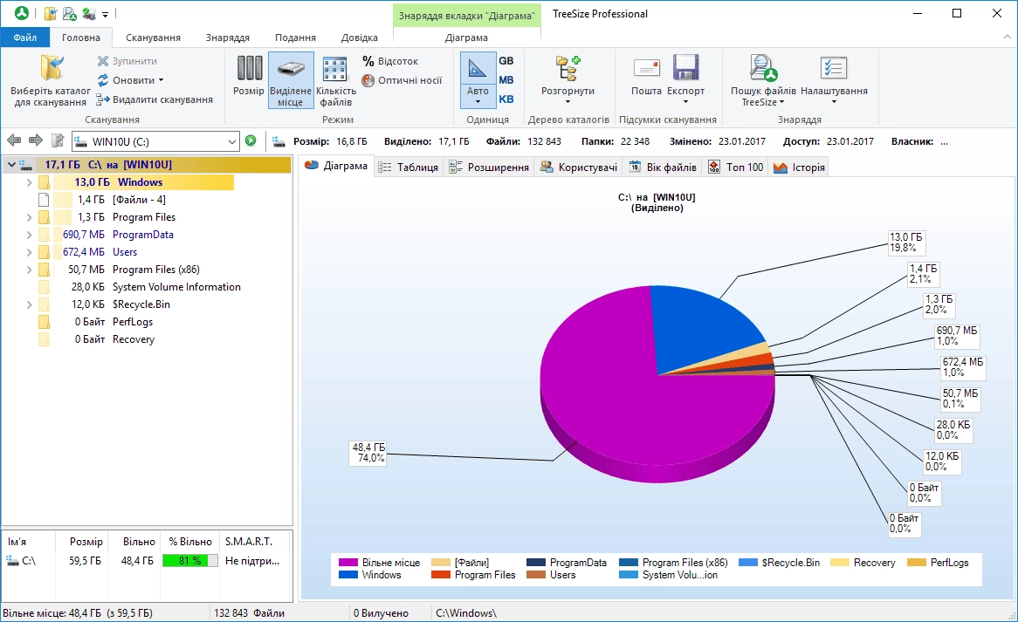Switch to the Таблиця view tab

[409, 167]
